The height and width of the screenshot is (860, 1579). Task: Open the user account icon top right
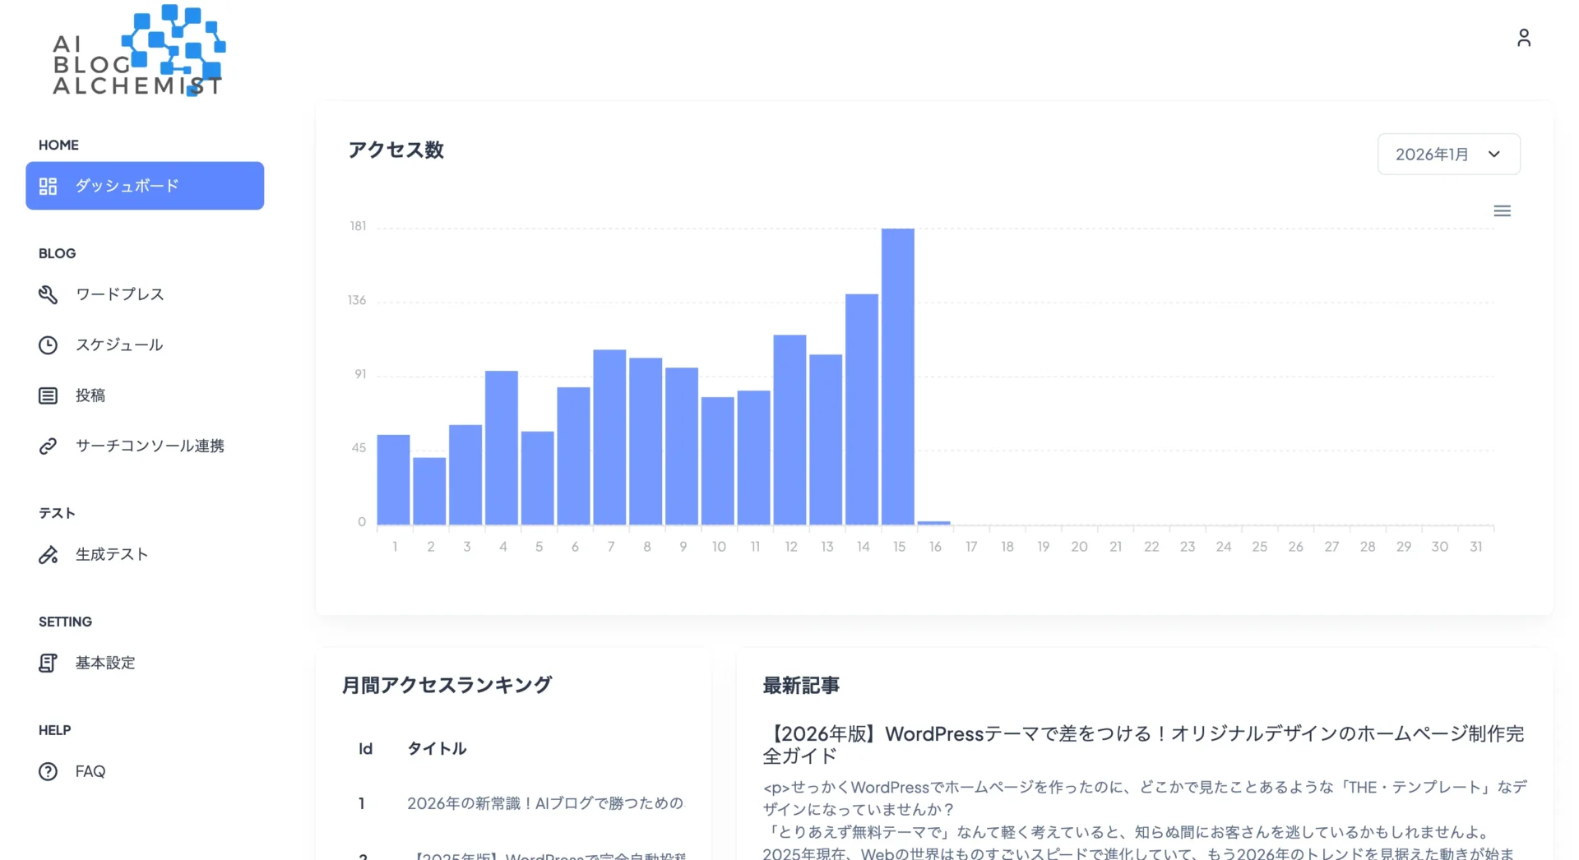(x=1523, y=38)
